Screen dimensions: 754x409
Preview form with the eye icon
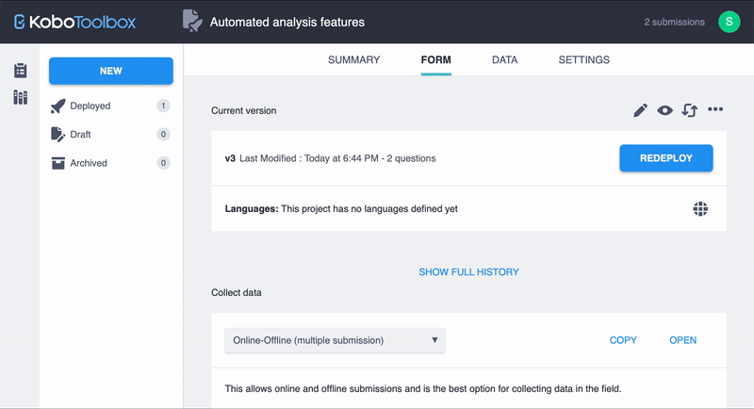[665, 110]
